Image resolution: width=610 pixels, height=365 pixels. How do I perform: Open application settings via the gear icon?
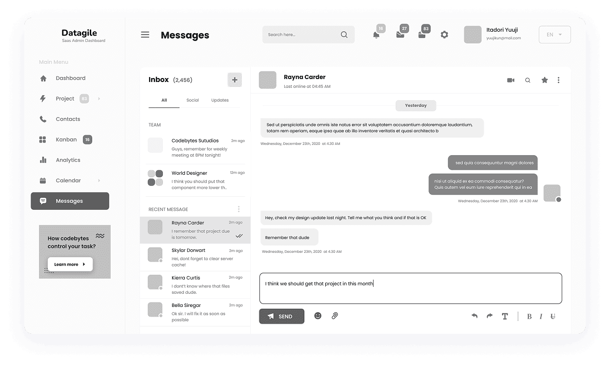pos(444,35)
